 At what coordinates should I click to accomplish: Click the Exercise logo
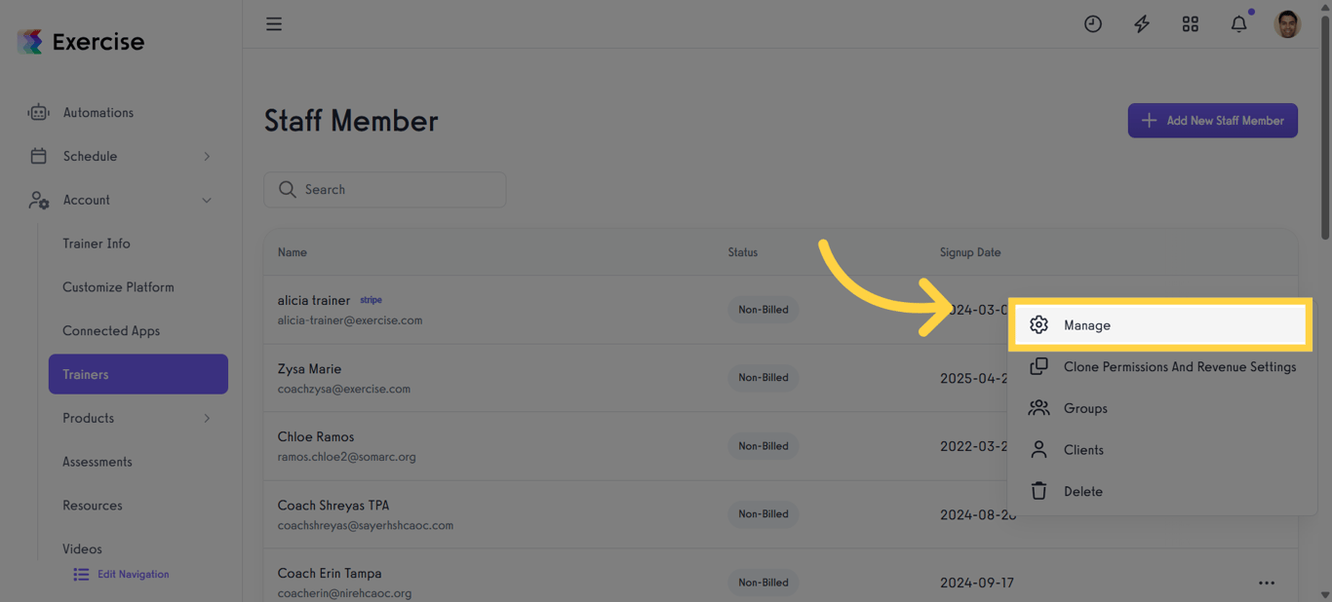tap(81, 42)
